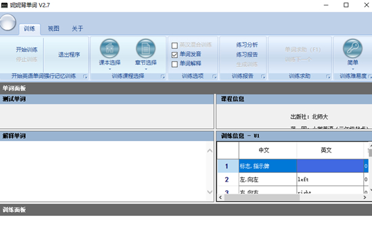Select the 左, 向左 cell
Image resolution: width=372 pixels, height=243 pixels.
point(268,180)
